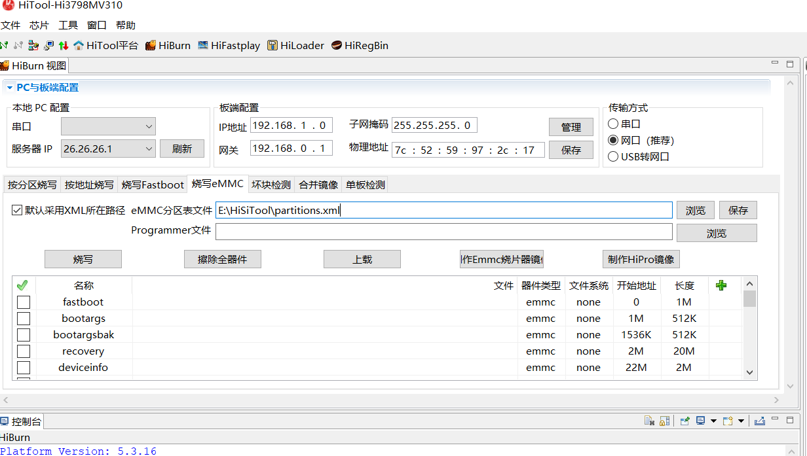Open the 芯片 menu
The width and height of the screenshot is (807, 456).
(x=39, y=25)
